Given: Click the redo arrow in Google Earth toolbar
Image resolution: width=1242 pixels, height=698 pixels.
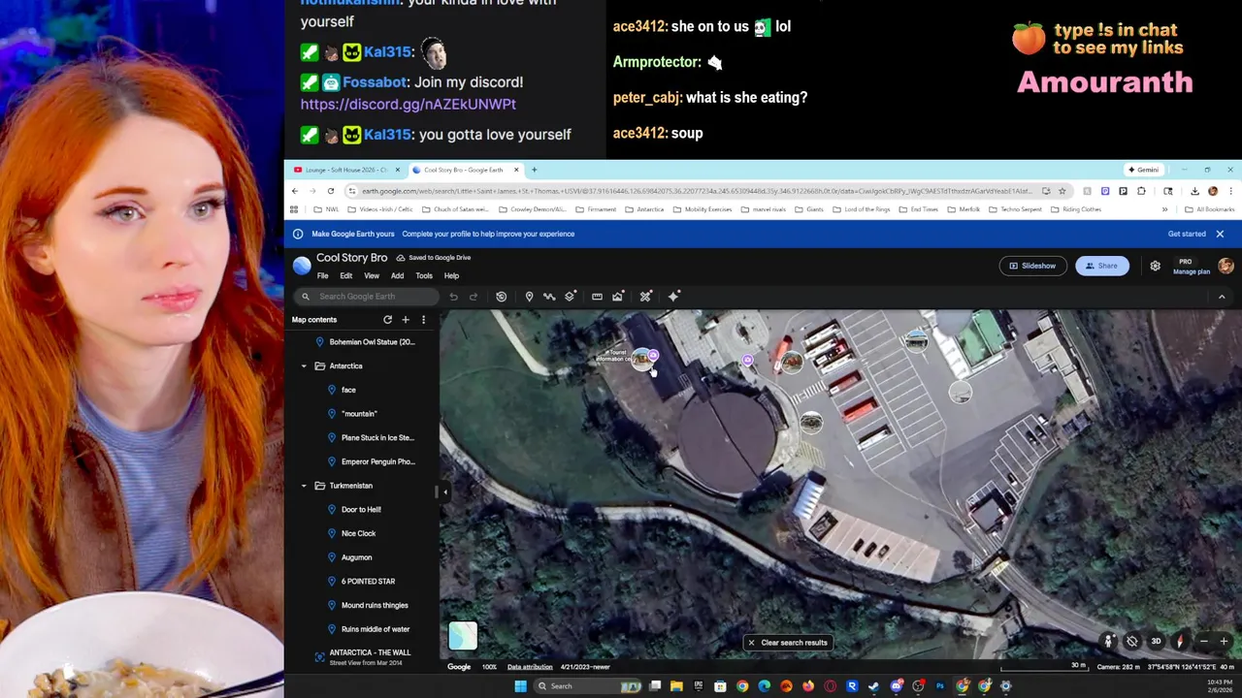Looking at the screenshot, I should 474,297.
